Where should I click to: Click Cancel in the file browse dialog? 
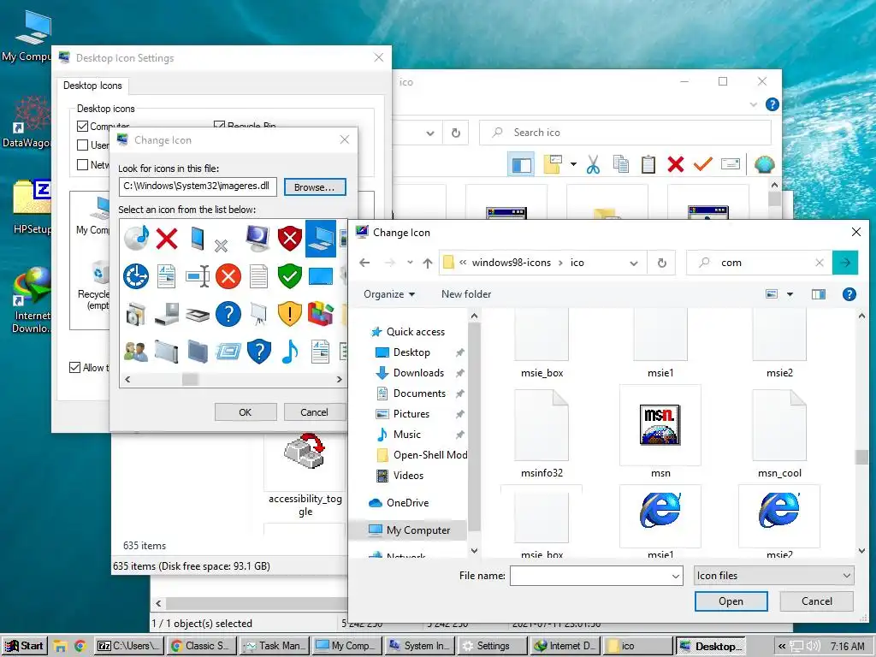coord(817,601)
